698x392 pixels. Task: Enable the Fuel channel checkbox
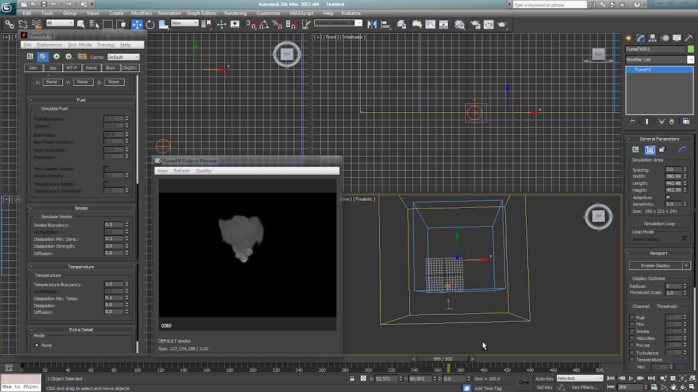(632, 317)
